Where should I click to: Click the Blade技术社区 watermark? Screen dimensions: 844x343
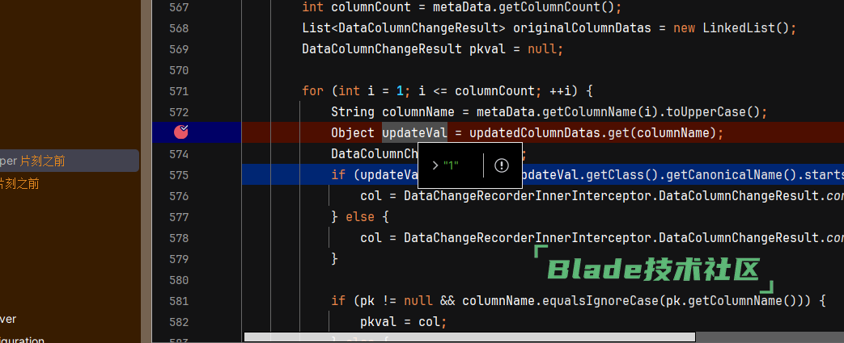(x=654, y=270)
